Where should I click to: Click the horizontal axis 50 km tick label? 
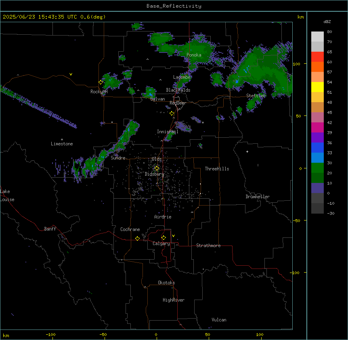tap(208, 335)
